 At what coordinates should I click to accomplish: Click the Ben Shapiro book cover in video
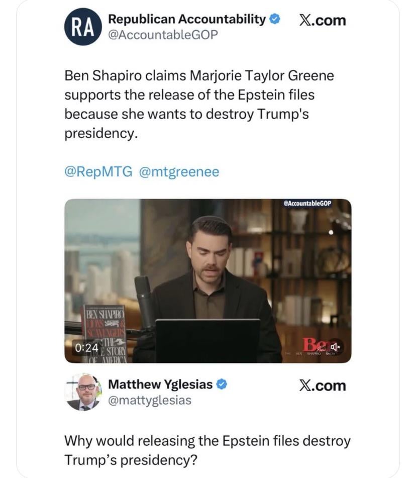tap(105, 334)
